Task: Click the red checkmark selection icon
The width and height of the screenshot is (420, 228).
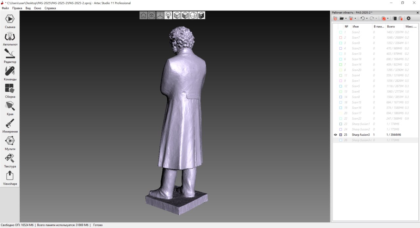Action: [384, 19]
